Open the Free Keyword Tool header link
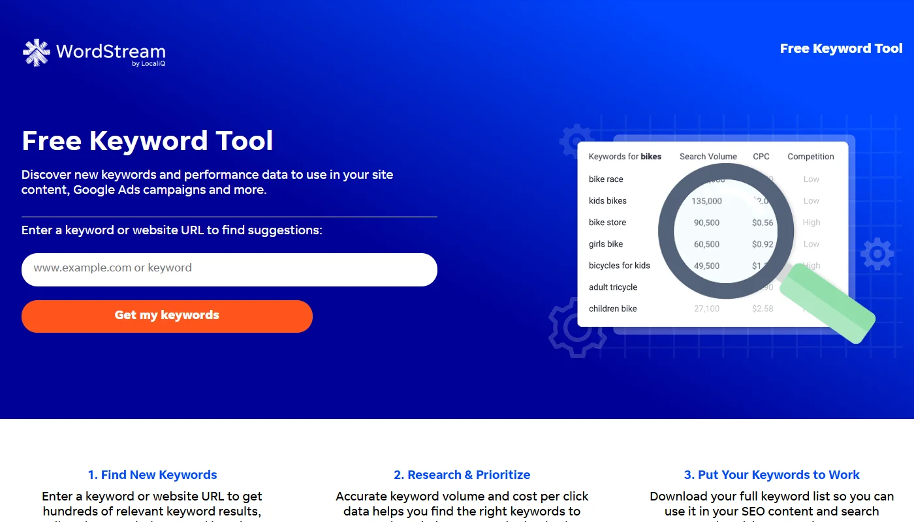The height and width of the screenshot is (522, 914). click(841, 48)
